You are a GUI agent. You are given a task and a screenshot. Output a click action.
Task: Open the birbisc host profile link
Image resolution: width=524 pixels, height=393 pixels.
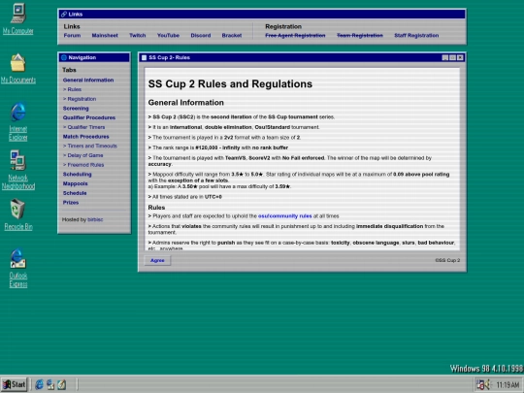(95, 219)
